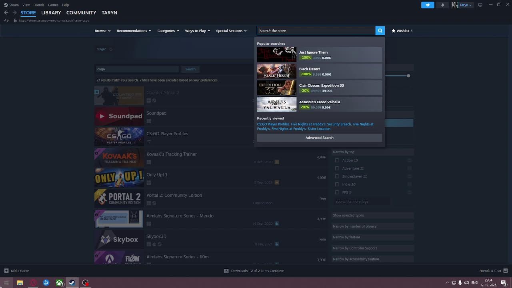This screenshot has height=288, width=512.
Task: Click the magnifier search button in store
Action: [380, 30]
